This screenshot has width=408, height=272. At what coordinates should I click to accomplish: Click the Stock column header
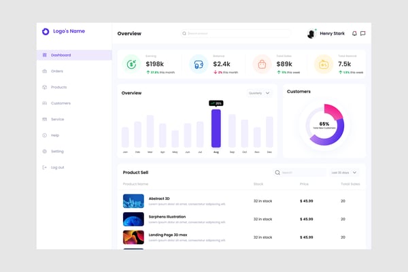pos(258,184)
